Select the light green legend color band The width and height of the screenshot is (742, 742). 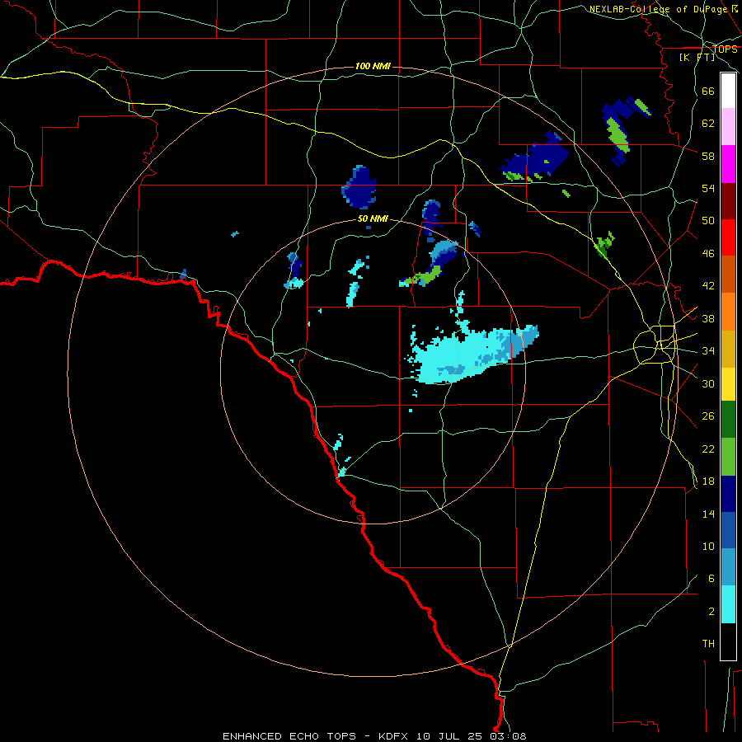coord(728,457)
